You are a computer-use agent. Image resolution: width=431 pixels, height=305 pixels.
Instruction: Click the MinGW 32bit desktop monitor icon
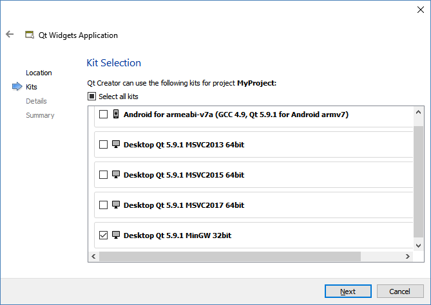pos(116,236)
